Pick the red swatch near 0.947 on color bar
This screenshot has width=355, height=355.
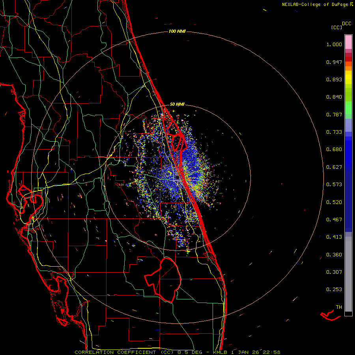click(348, 59)
